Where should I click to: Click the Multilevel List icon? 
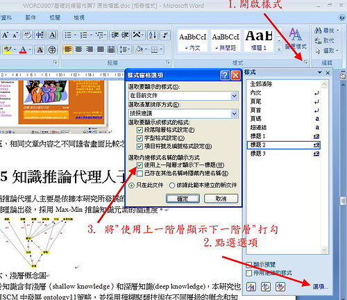tap(99, 35)
